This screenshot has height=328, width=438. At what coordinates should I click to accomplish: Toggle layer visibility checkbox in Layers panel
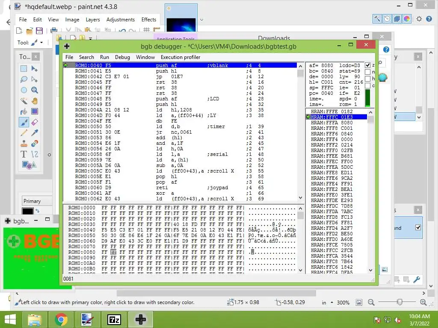pyautogui.click(x=418, y=227)
